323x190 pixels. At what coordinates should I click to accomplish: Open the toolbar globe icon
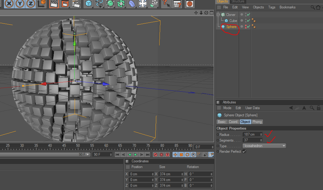[x=189, y=4]
